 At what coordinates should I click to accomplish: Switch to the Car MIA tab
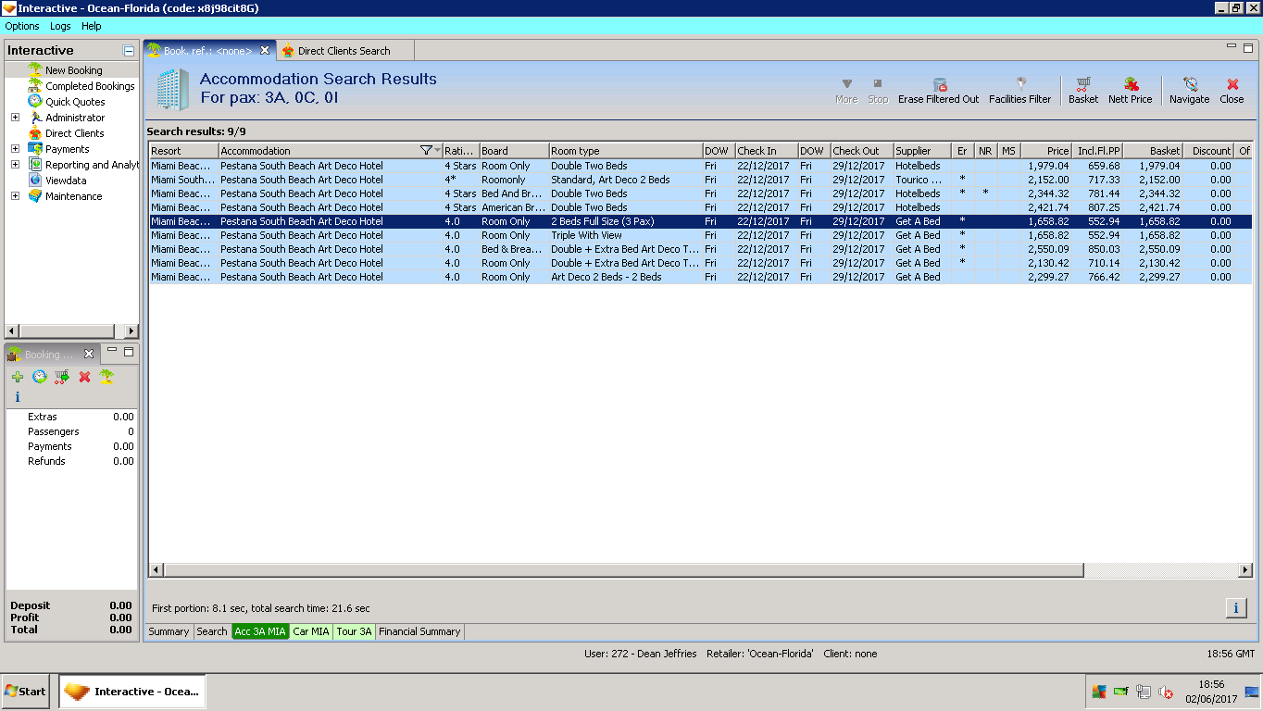point(311,631)
